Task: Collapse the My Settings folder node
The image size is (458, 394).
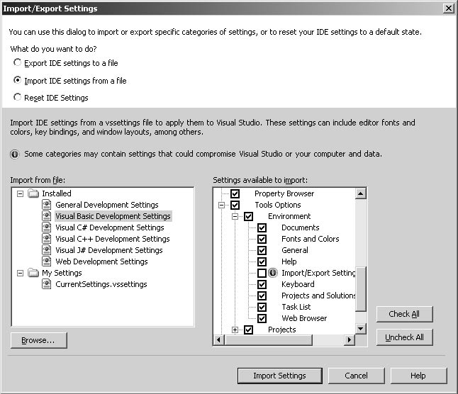Action: [20, 273]
